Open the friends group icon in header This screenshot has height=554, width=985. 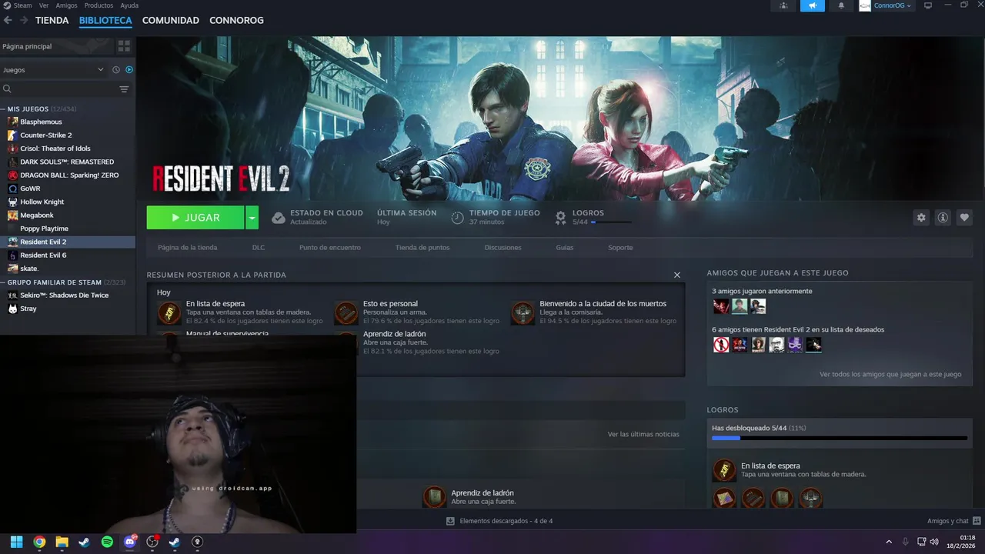click(x=783, y=5)
